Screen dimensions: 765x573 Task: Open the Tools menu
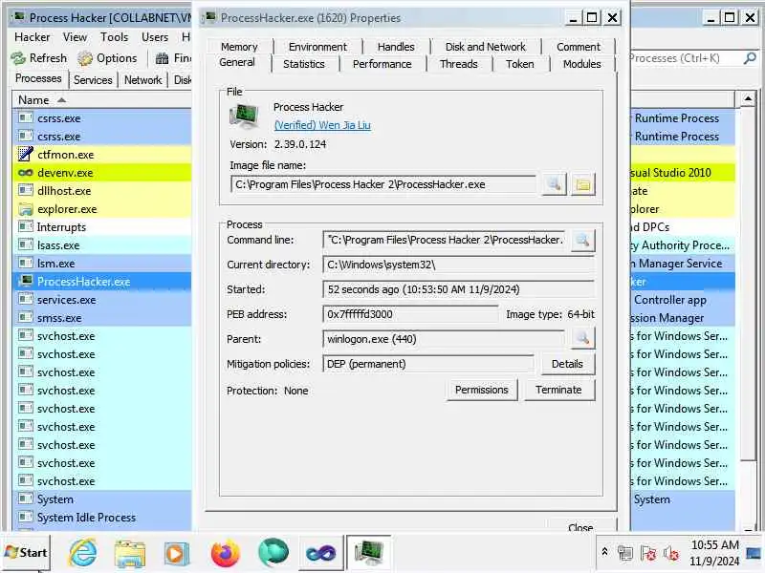pos(114,37)
